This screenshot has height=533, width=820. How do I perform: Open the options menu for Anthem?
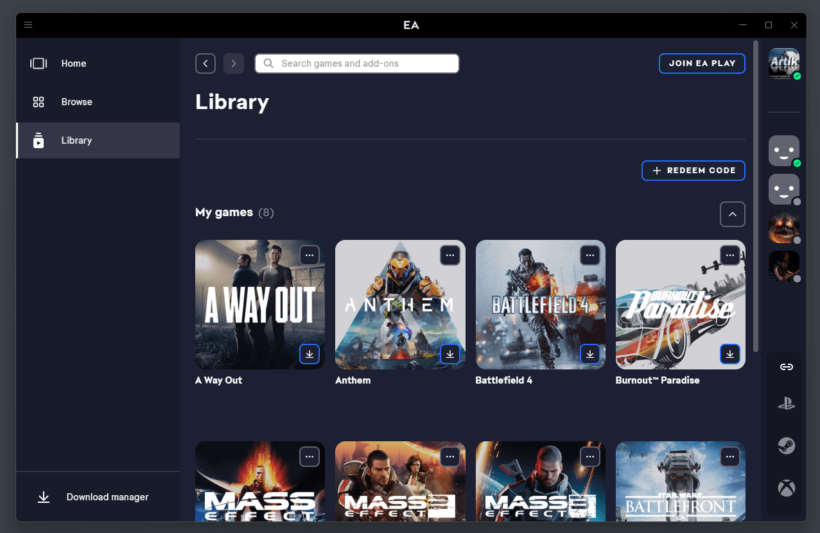click(450, 255)
